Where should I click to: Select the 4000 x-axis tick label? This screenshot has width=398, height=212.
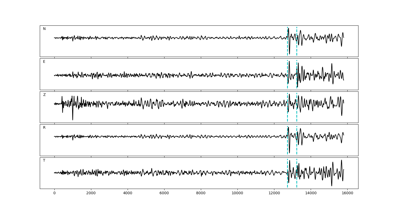pyautogui.click(x=128, y=193)
